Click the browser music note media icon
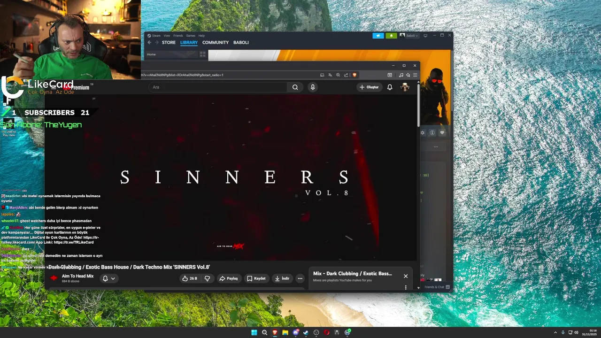The height and width of the screenshot is (338, 601). (x=401, y=75)
